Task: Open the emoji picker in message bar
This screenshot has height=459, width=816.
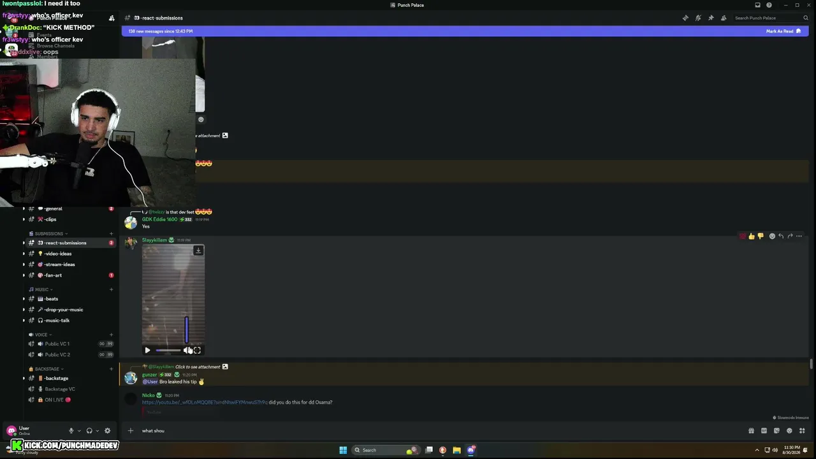Action: [789, 431]
